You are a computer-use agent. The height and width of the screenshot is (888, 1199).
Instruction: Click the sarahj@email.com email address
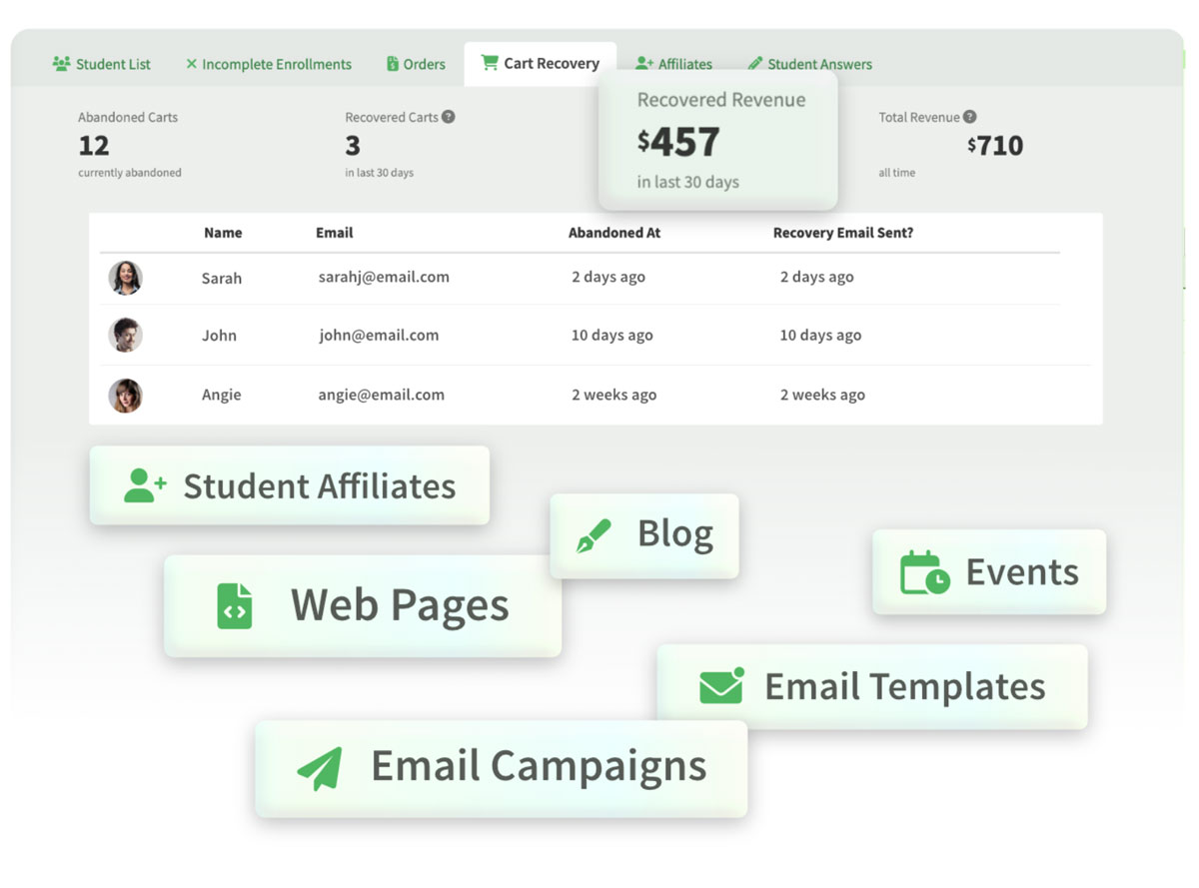coord(384,277)
